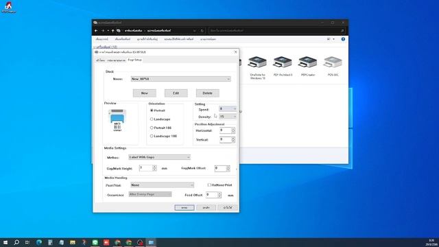The image size is (439, 247).
Task: Open taskbar search magnifier
Action: 16,242
